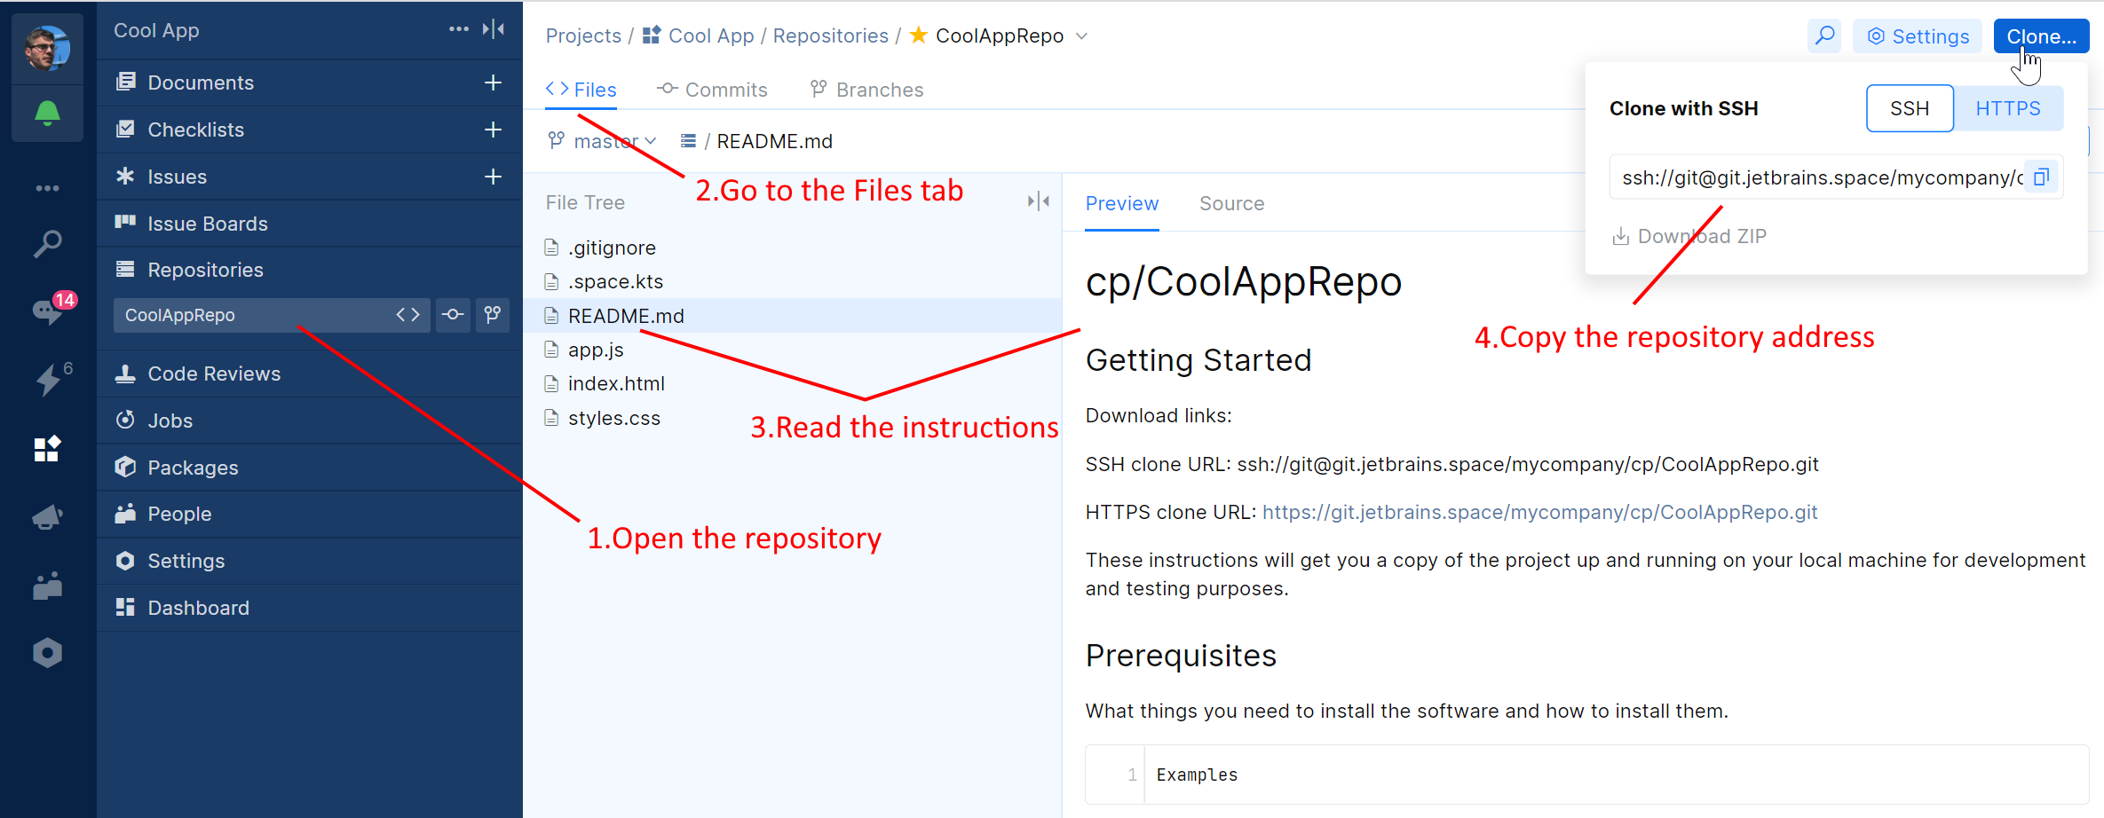Open Cool App more options menu
The width and height of the screenshot is (2104, 818).
[458, 29]
